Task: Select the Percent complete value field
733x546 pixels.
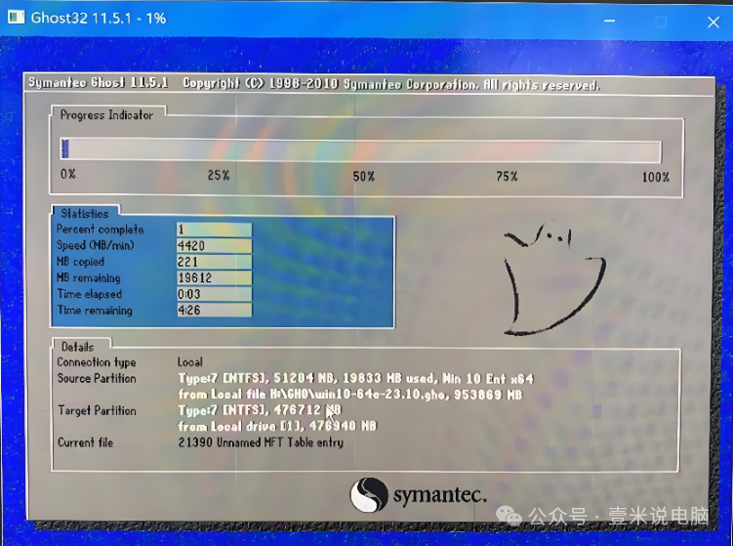Action: click(x=213, y=230)
